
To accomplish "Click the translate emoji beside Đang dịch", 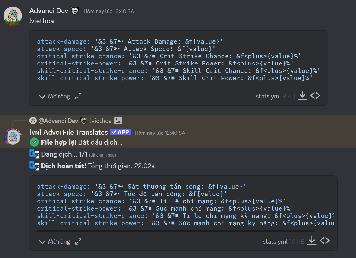I will [34, 154].
